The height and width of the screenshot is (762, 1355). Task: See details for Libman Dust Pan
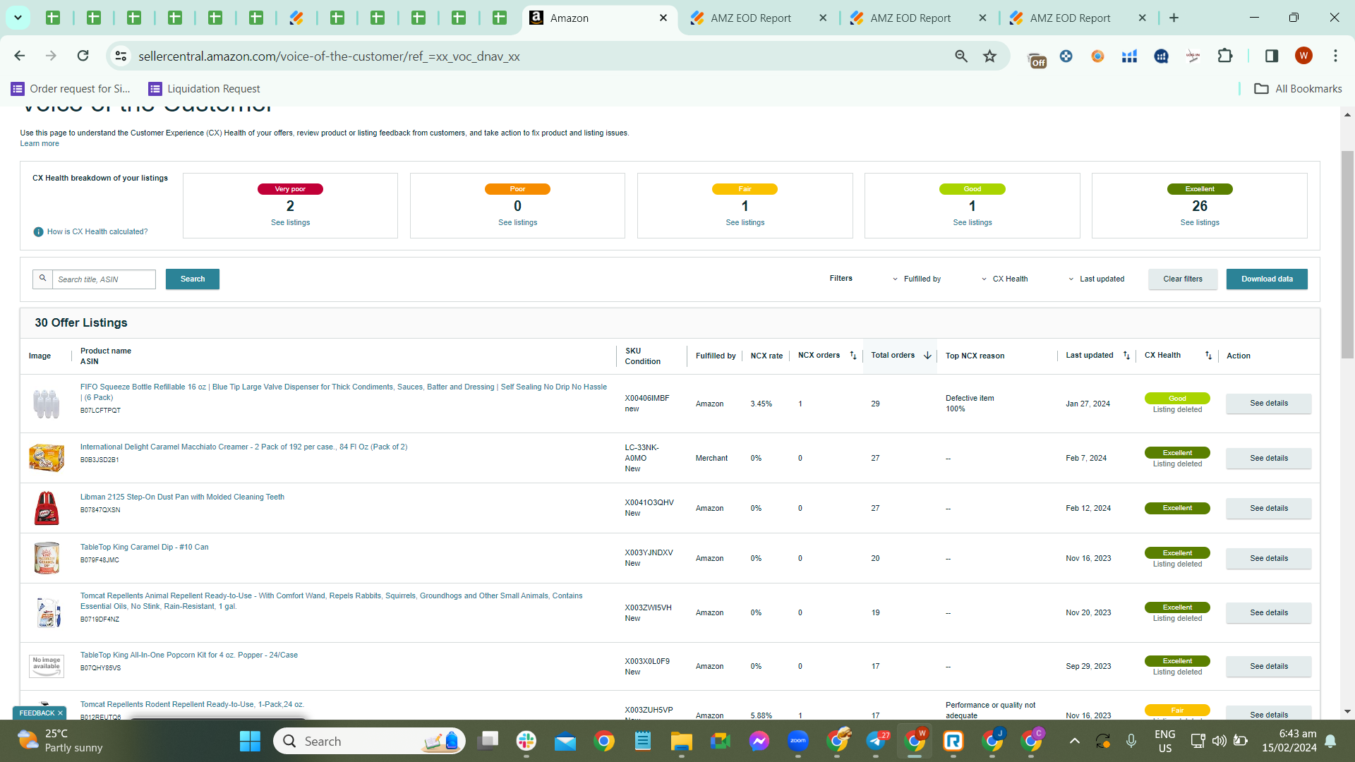pos(1269,509)
